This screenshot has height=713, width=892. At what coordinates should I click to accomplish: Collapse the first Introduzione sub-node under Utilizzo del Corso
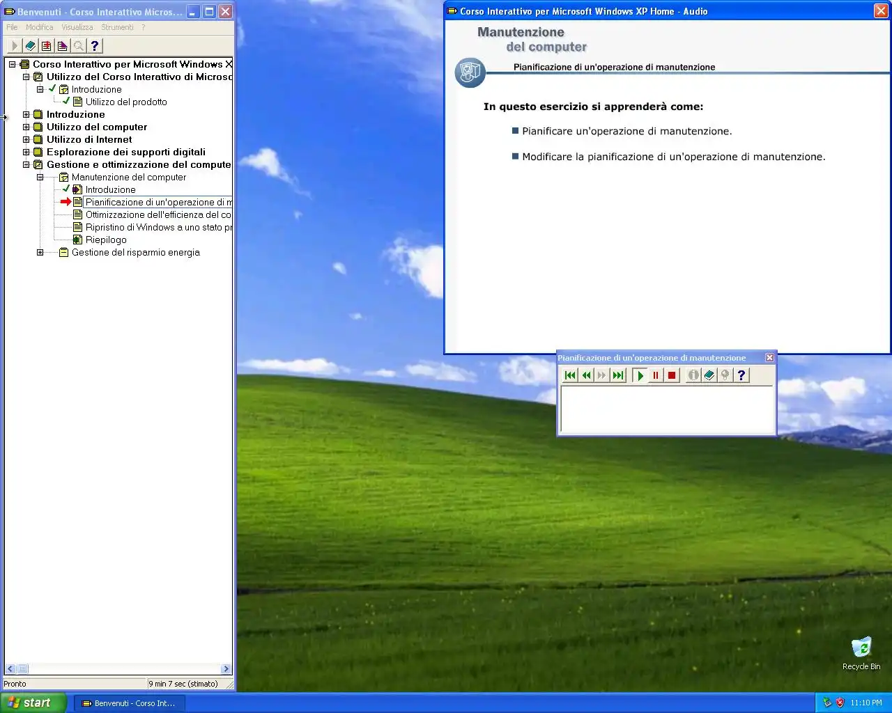(x=40, y=89)
